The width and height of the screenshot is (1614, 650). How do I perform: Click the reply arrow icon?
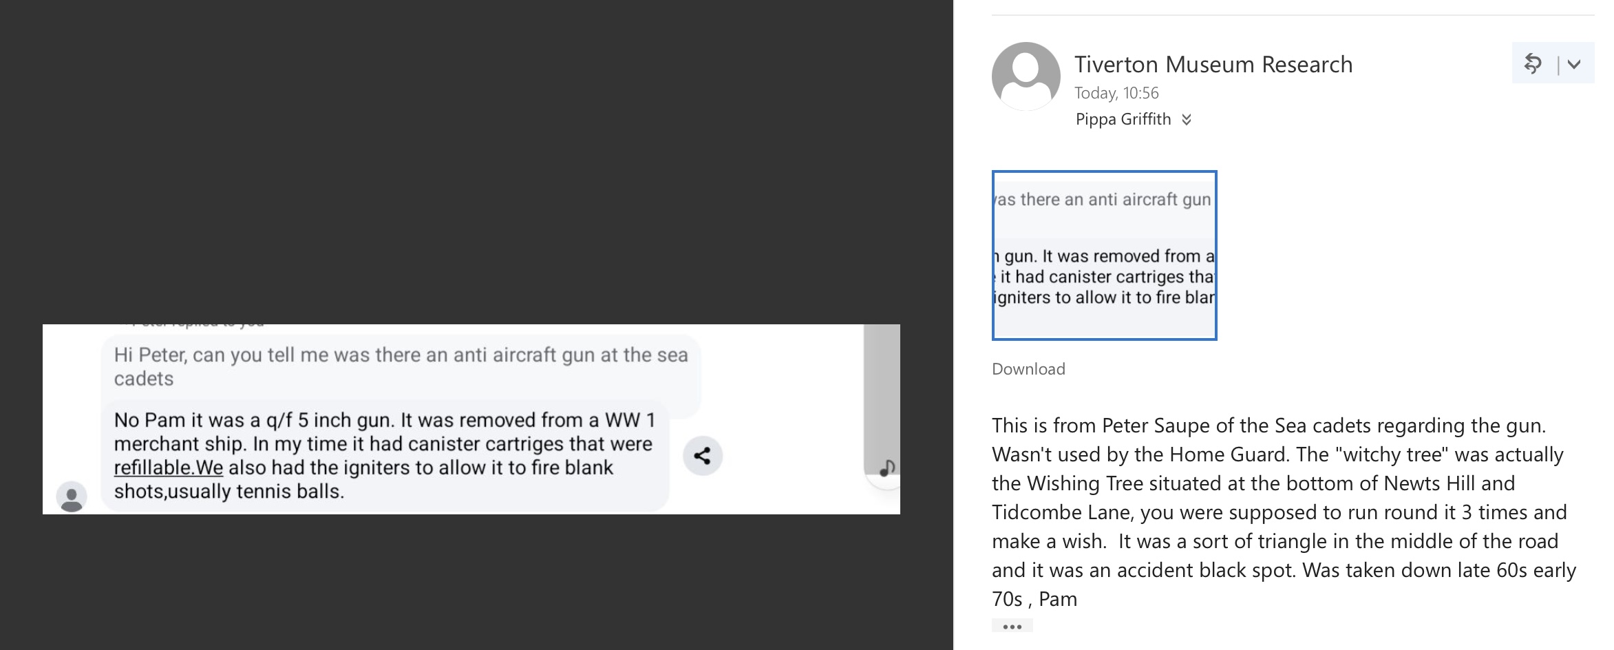tap(1533, 63)
